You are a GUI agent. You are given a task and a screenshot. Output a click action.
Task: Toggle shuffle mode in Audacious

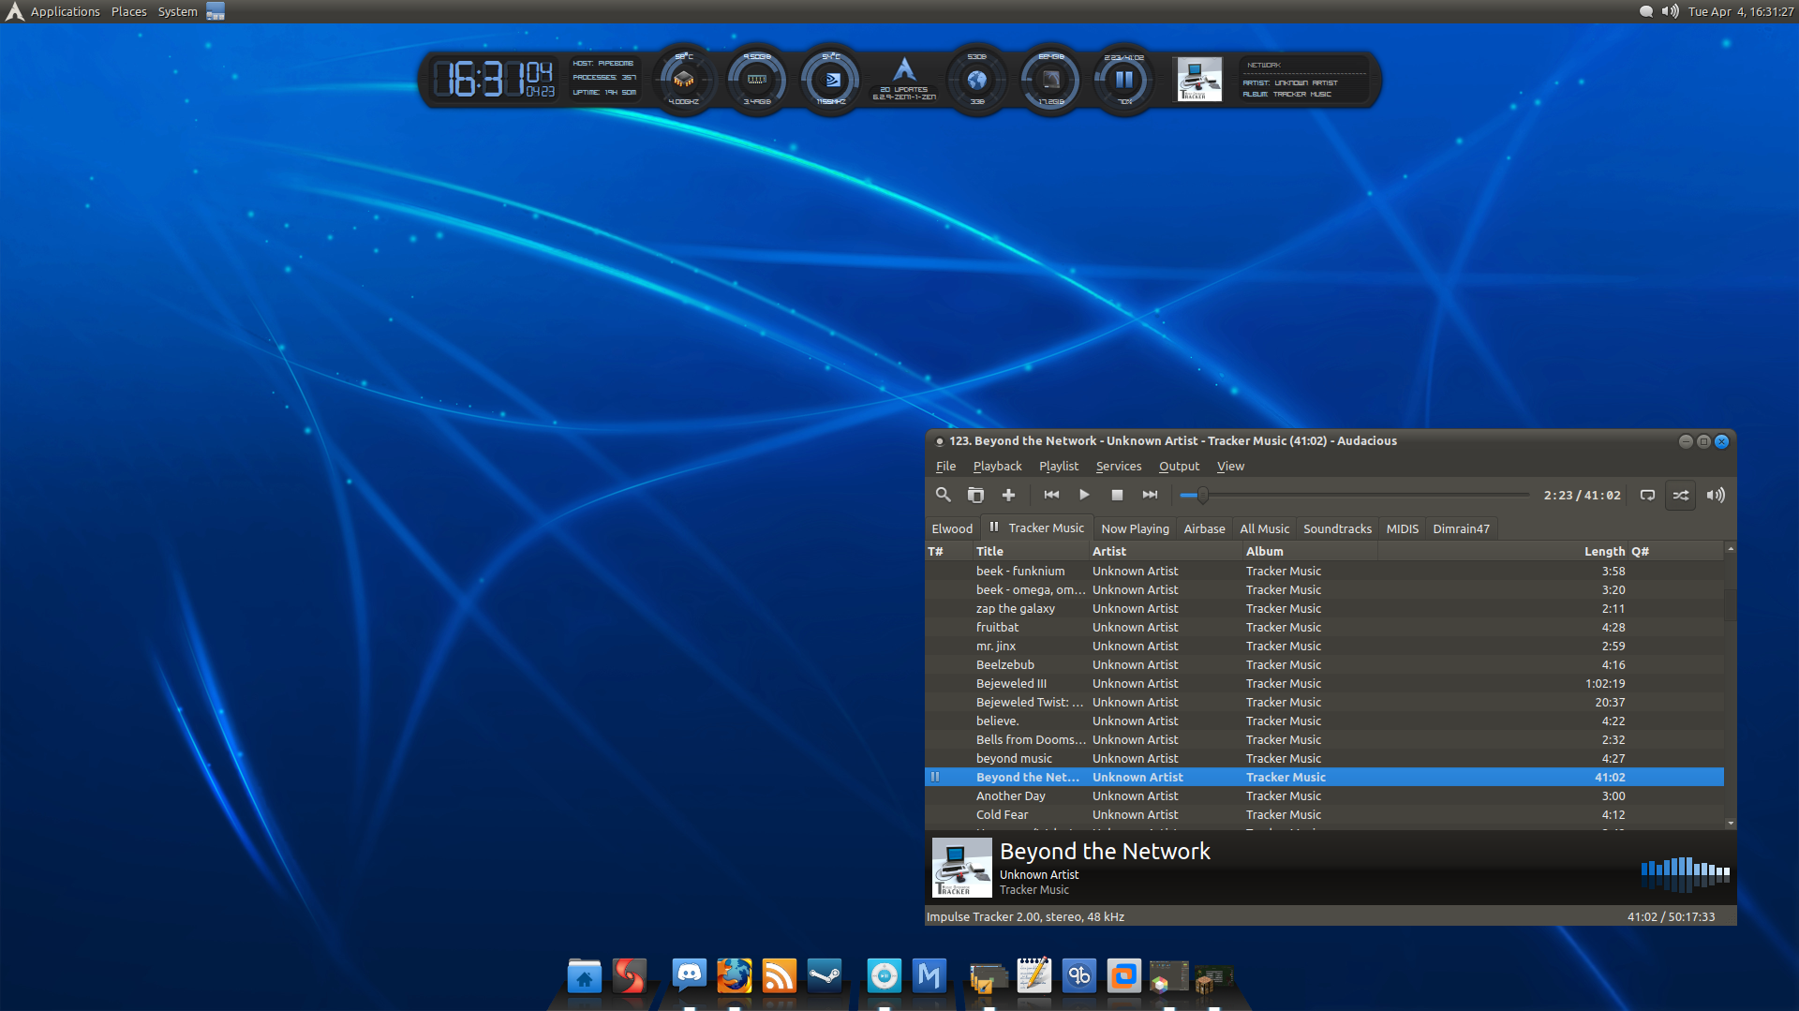[1681, 495]
